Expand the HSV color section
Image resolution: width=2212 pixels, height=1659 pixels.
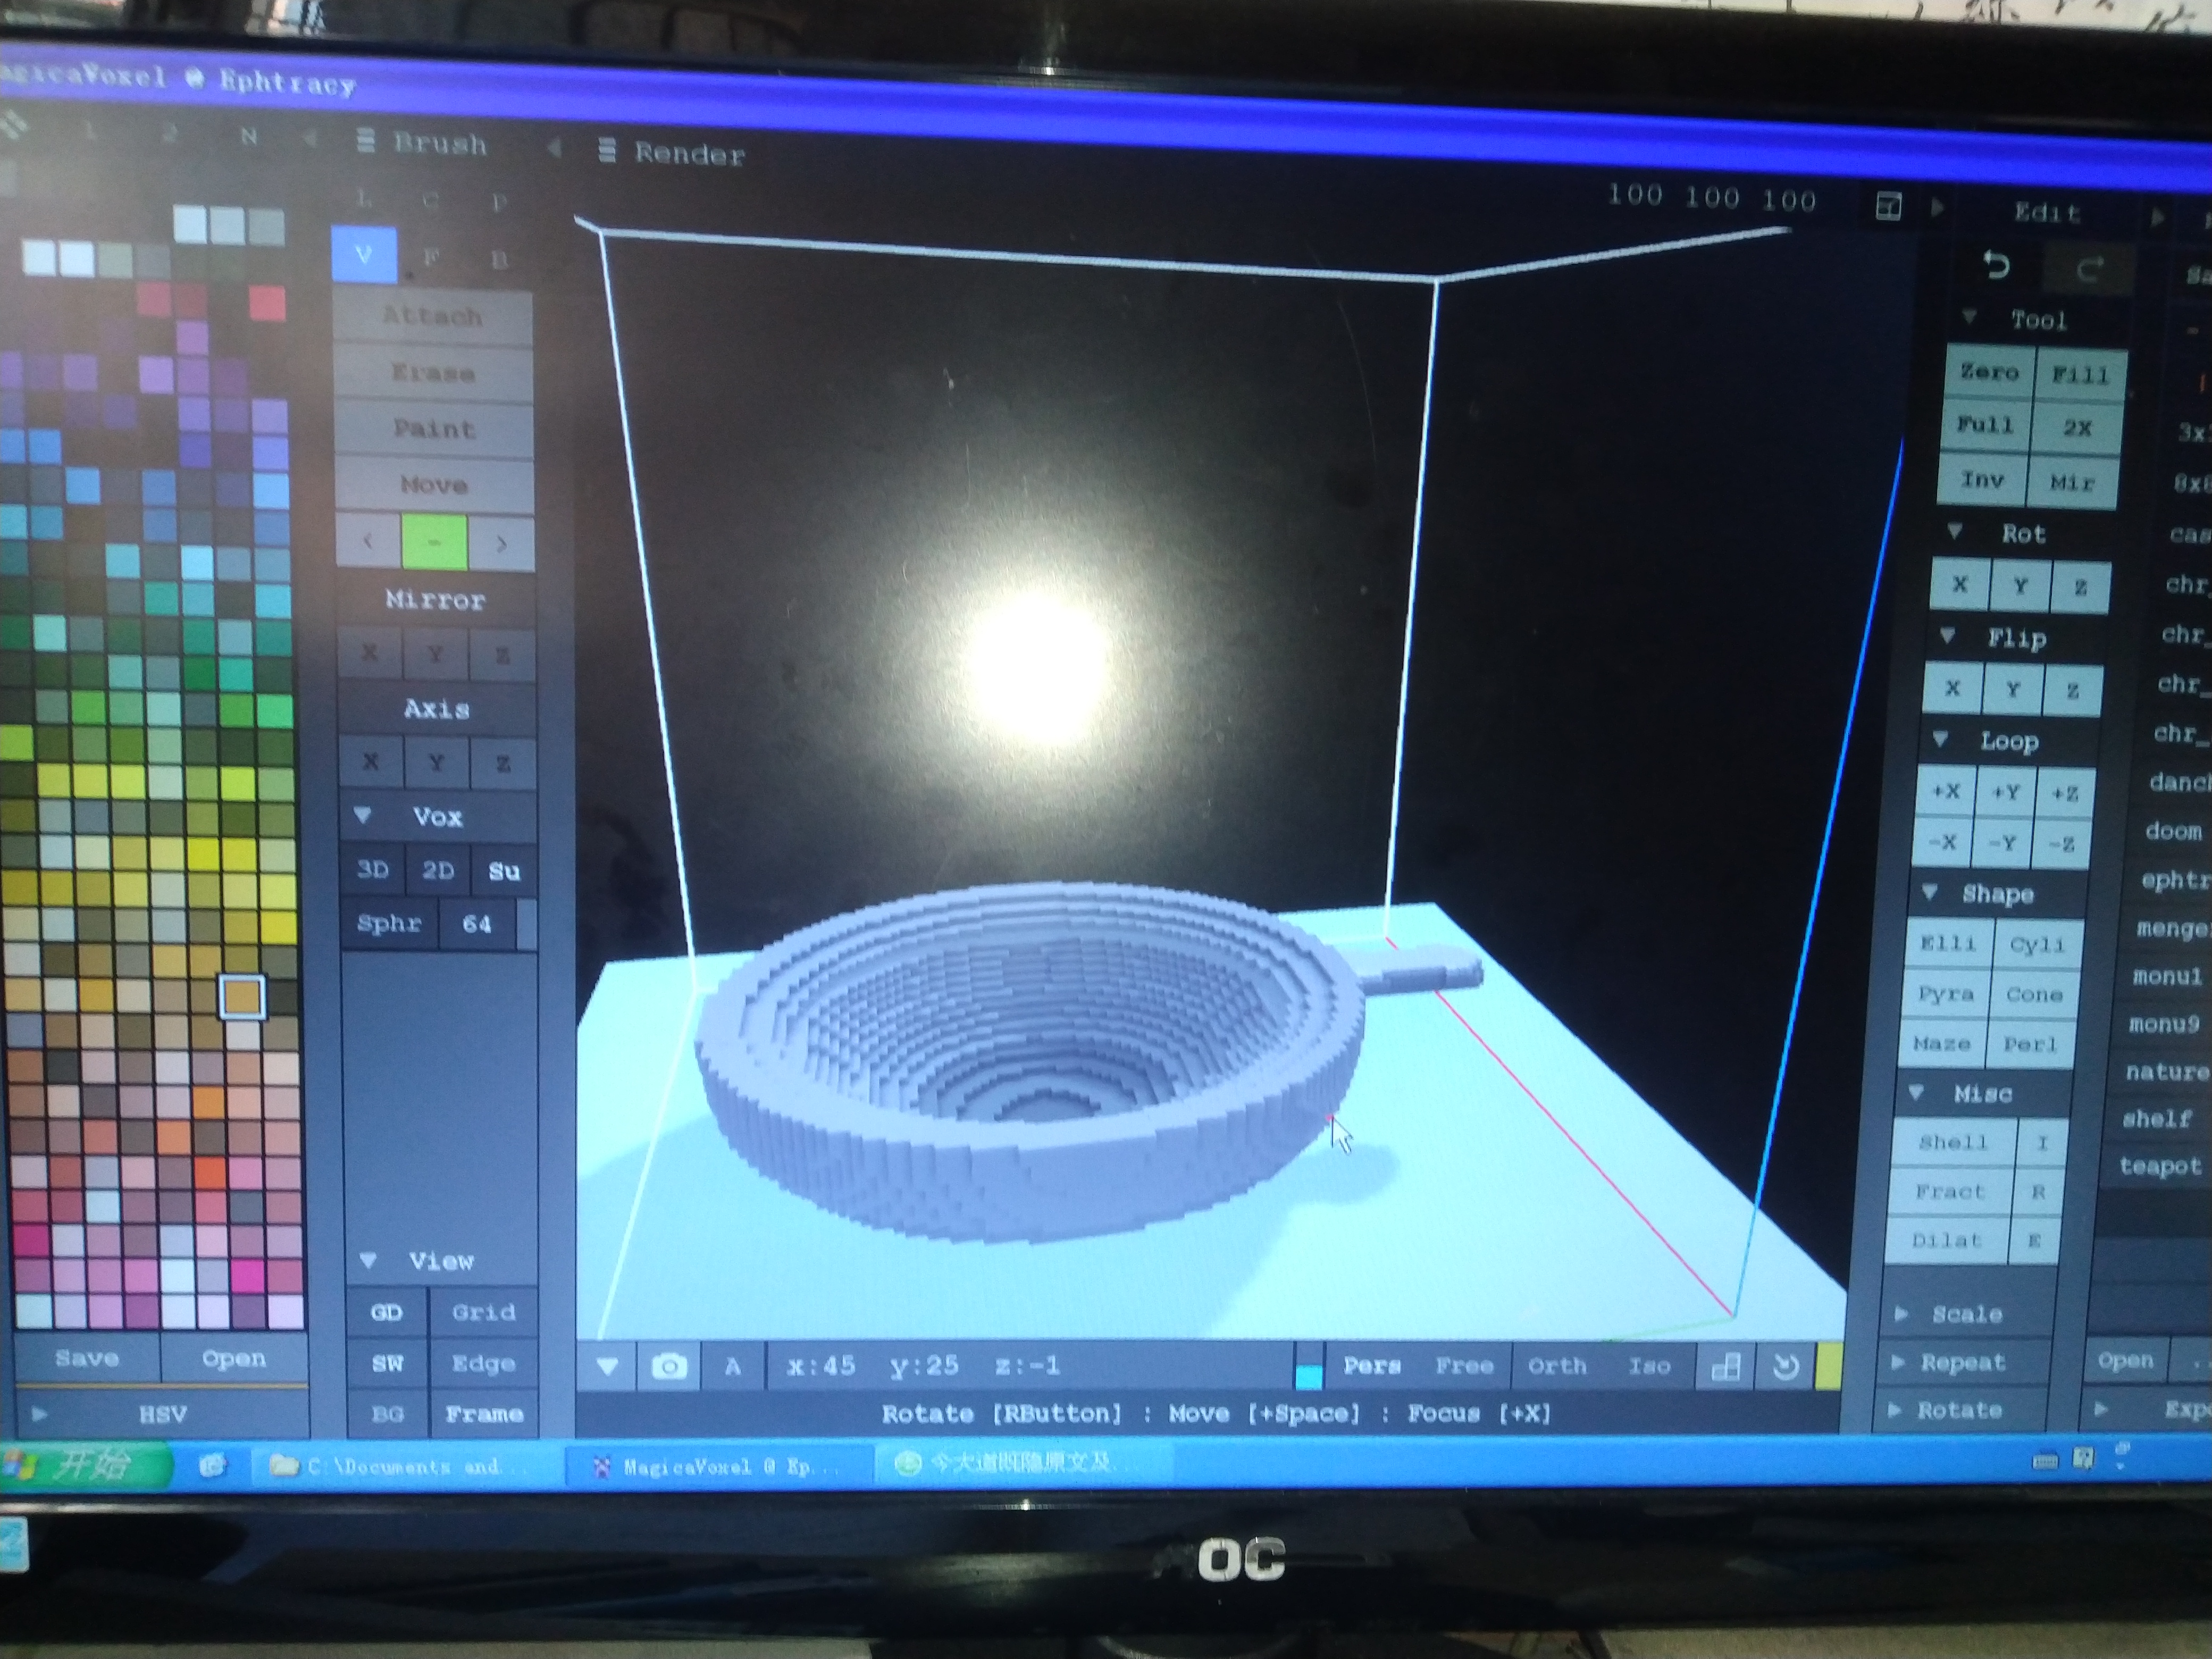(40, 1414)
